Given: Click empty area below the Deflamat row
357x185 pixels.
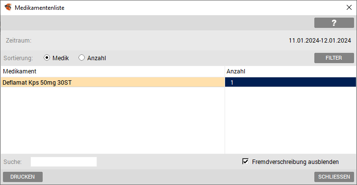Looking at the screenshot, I should [113, 120].
